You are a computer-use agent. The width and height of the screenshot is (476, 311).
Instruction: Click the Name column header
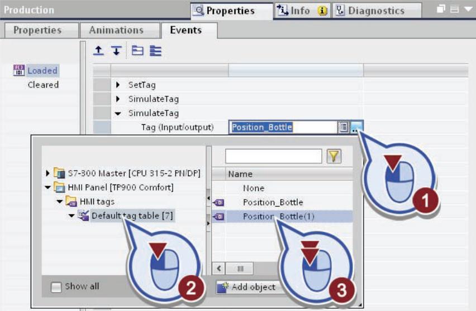pos(289,174)
